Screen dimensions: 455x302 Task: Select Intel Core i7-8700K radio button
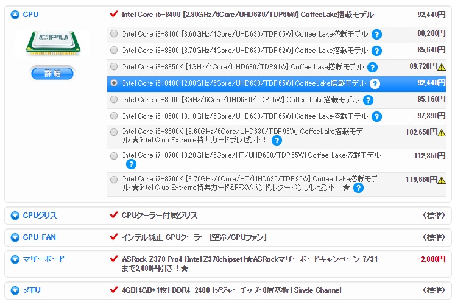pos(114,180)
